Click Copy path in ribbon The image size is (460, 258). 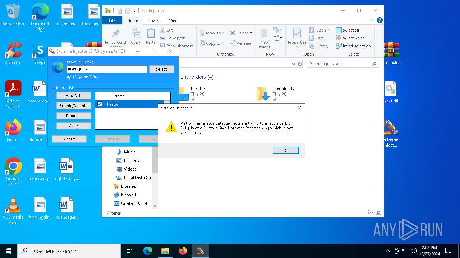[x=172, y=38]
